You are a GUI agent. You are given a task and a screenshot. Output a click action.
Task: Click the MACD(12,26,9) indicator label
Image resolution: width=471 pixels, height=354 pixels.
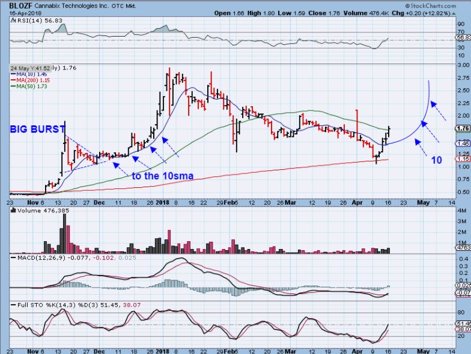click(41, 258)
